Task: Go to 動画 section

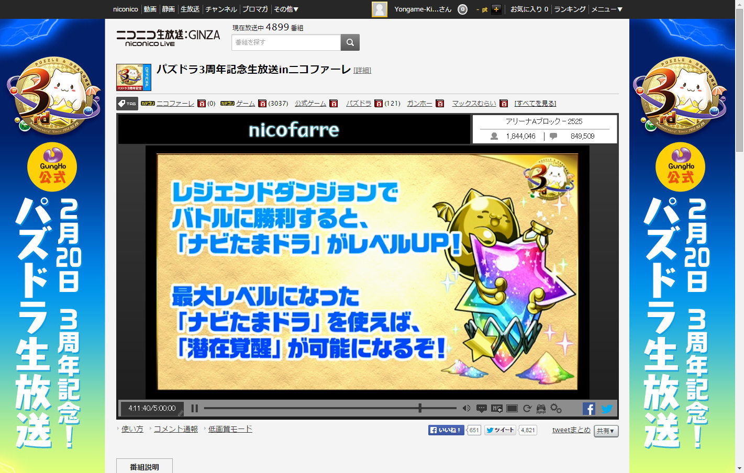Action: (x=150, y=9)
